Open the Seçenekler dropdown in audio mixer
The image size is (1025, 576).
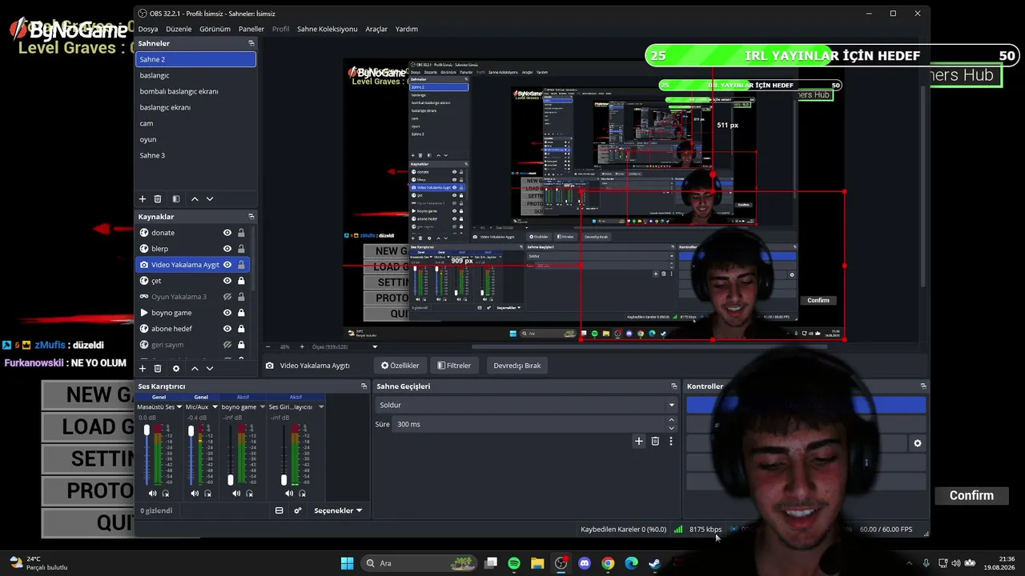(338, 510)
